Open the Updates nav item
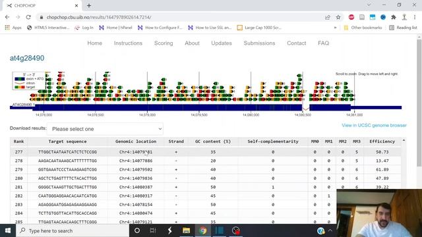422x237 pixels. pos(222,43)
